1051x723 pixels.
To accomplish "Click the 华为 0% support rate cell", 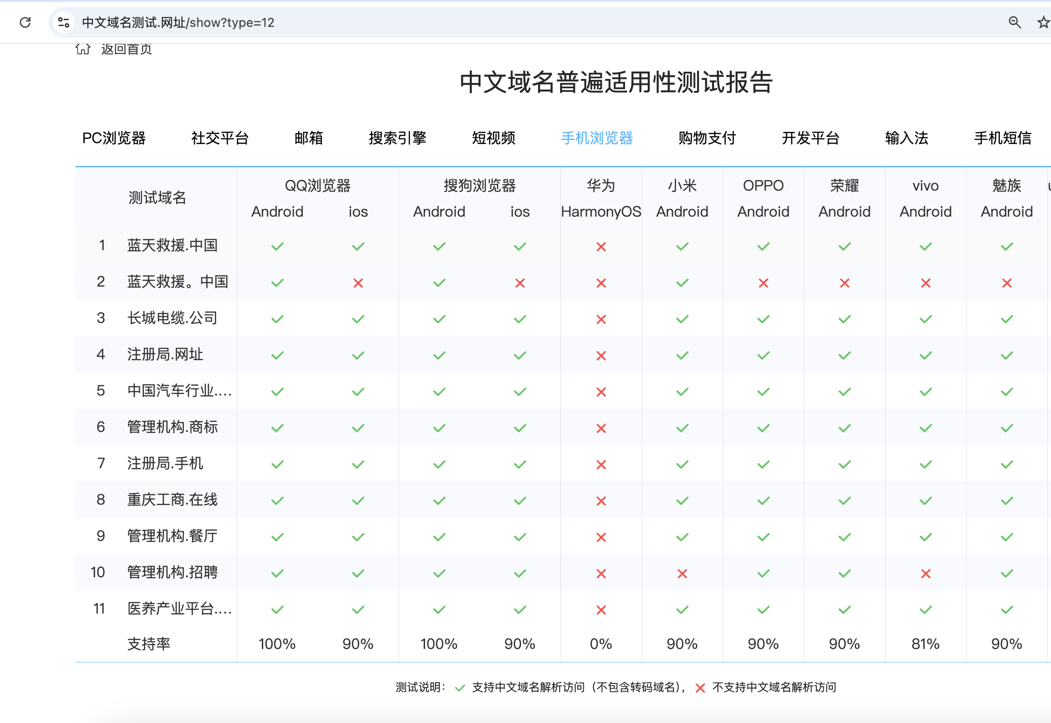I will coord(600,644).
